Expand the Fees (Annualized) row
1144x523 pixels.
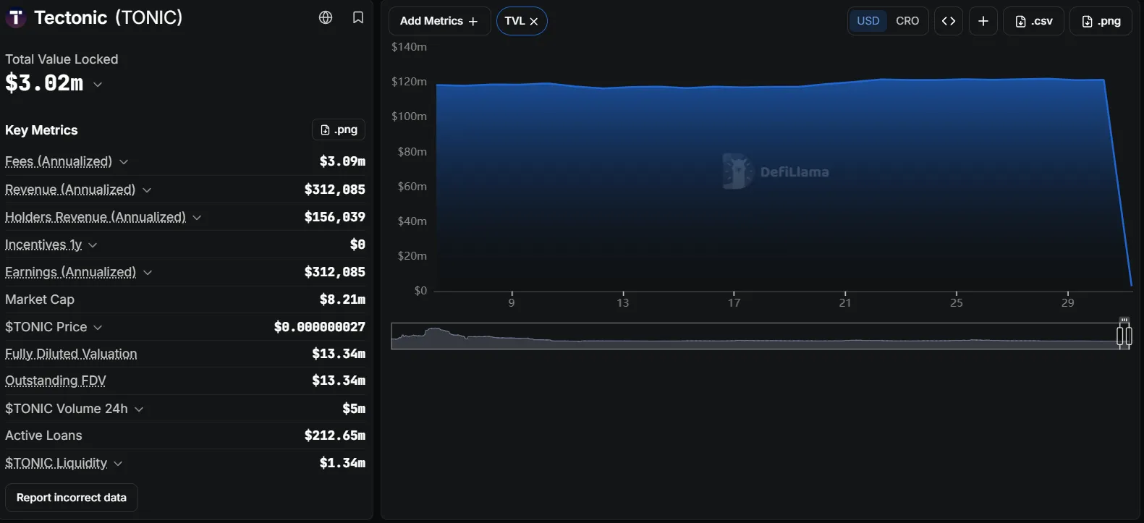click(124, 162)
